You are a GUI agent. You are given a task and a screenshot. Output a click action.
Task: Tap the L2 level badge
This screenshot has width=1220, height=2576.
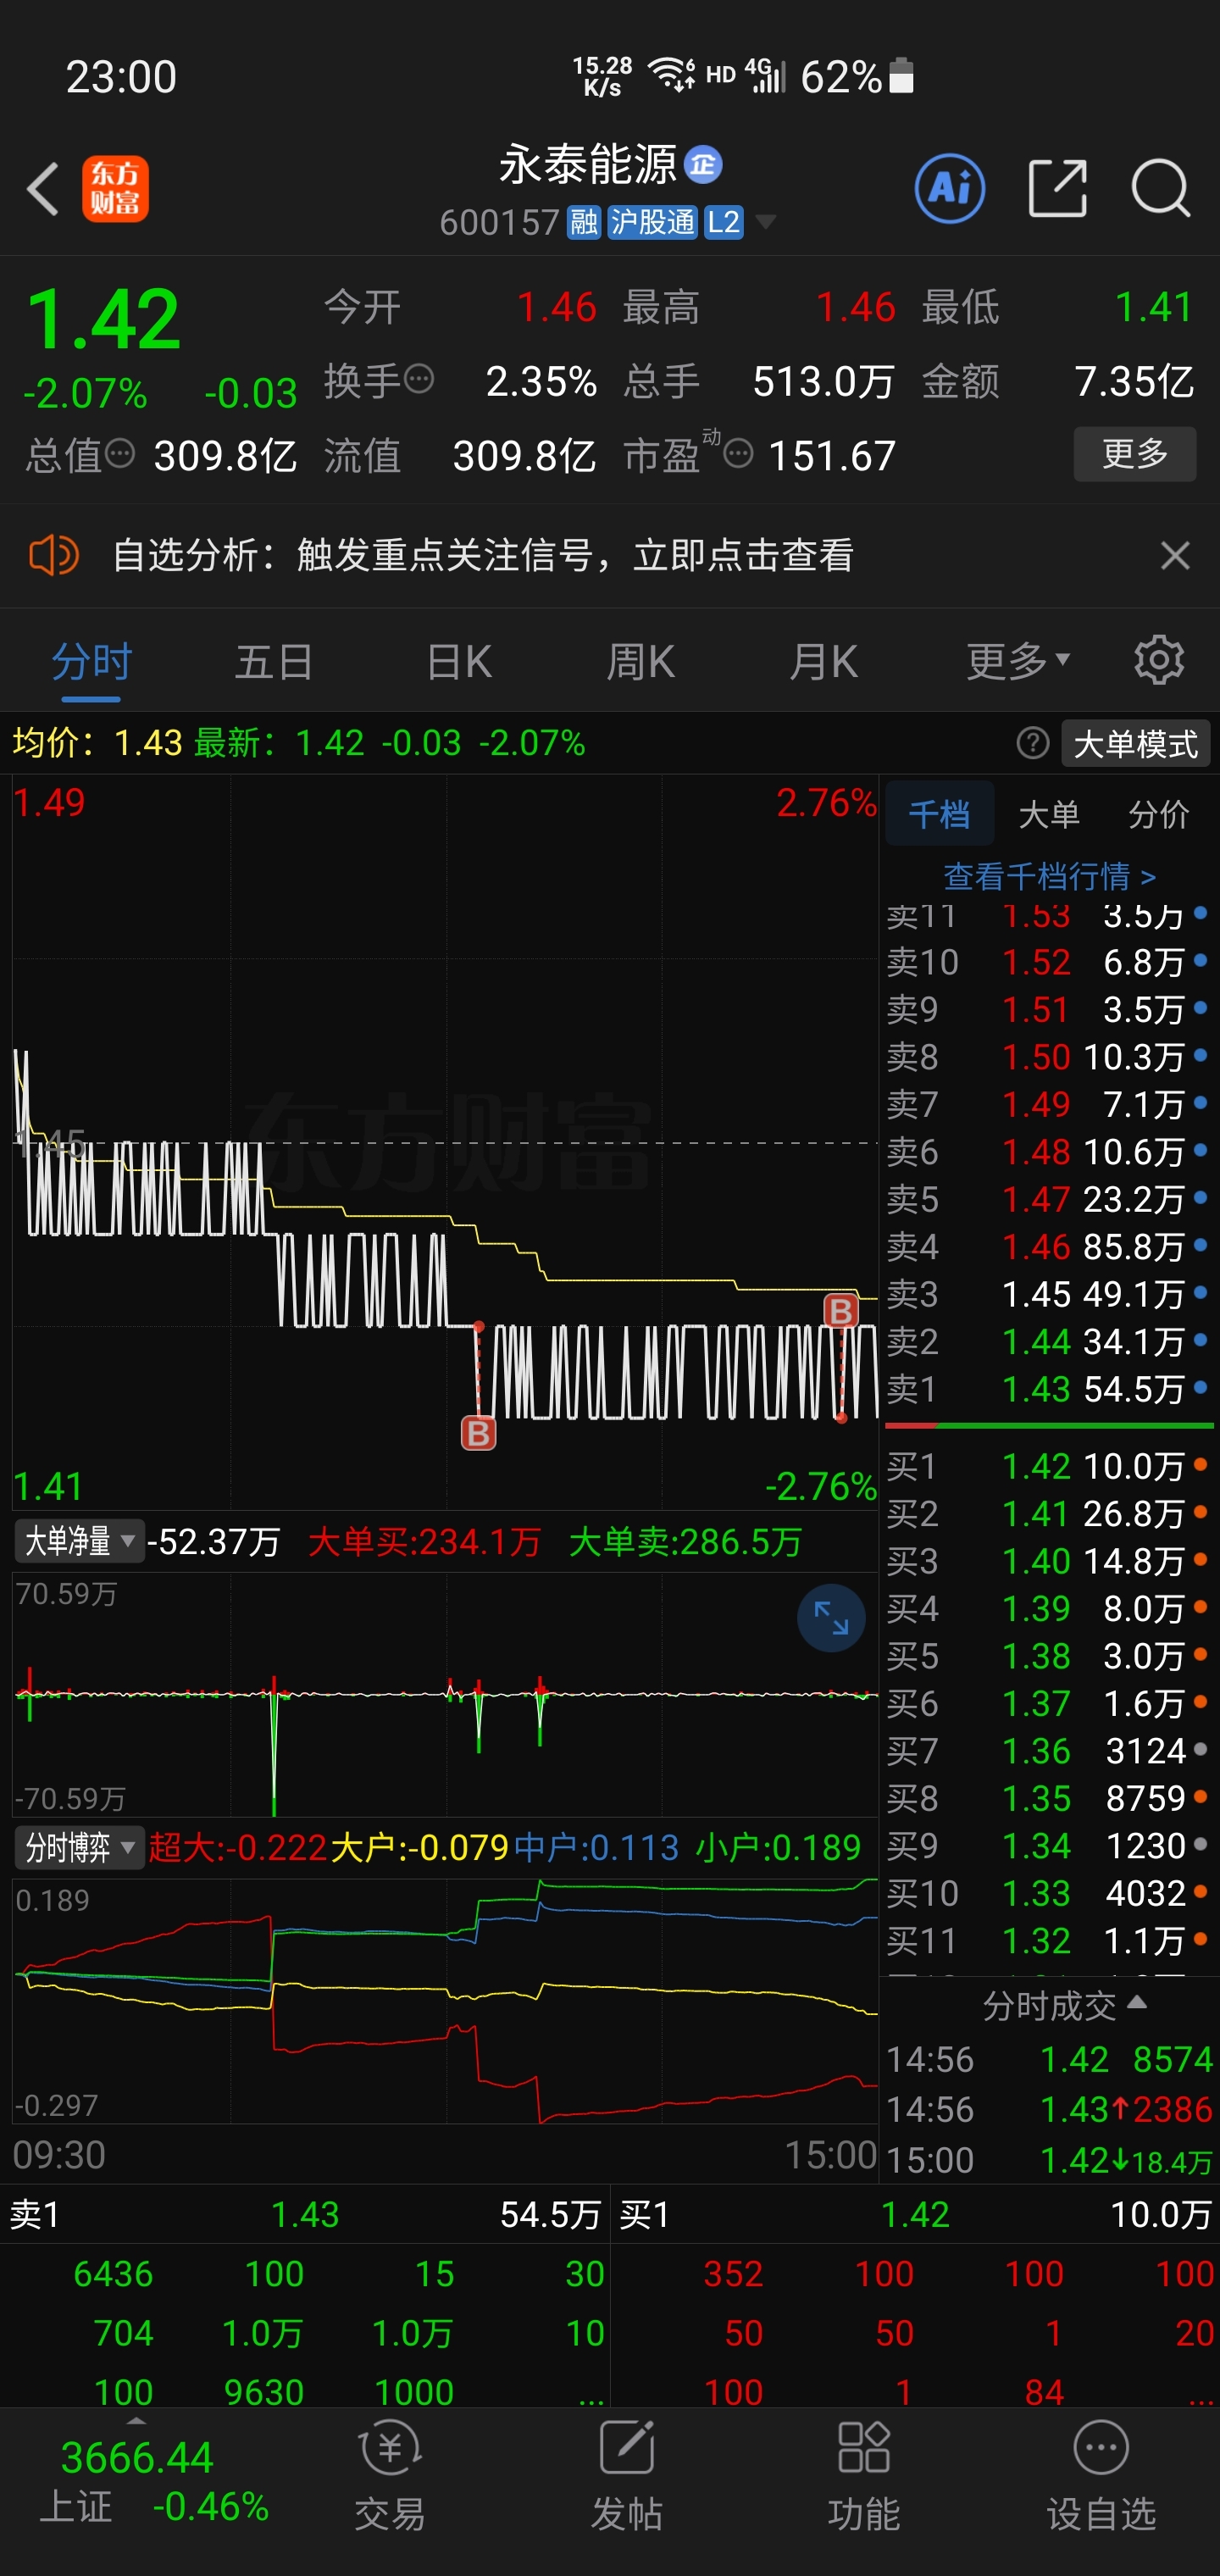(x=723, y=222)
